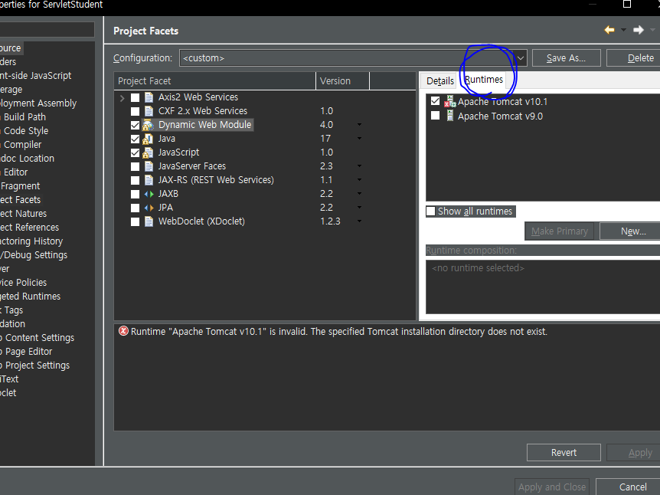Image resolution: width=660 pixels, height=495 pixels.
Task: Click the JAXB facet icon
Action: (x=149, y=194)
